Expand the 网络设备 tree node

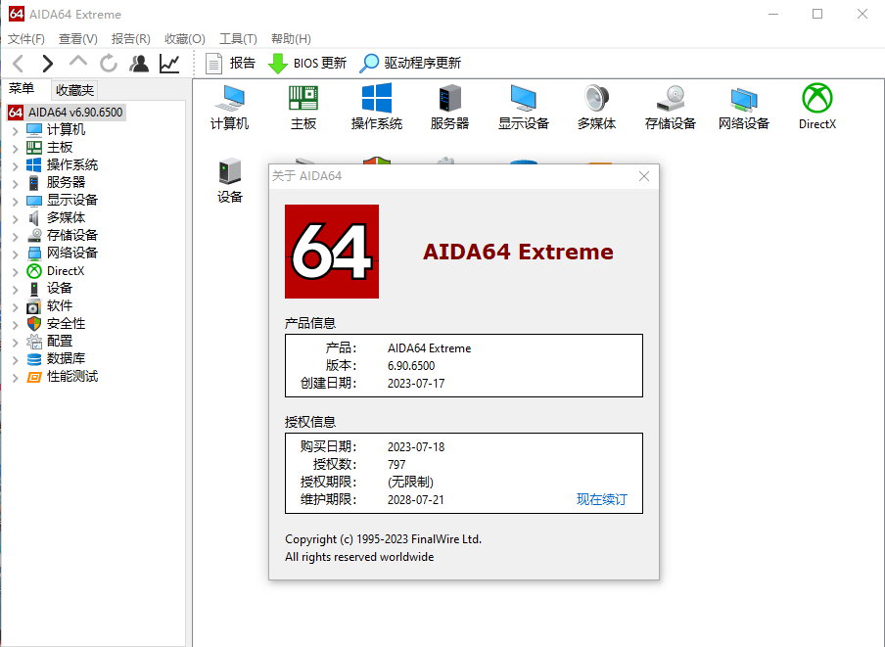tap(16, 254)
